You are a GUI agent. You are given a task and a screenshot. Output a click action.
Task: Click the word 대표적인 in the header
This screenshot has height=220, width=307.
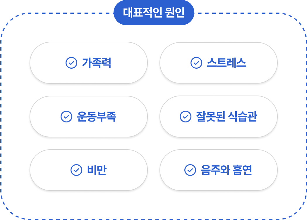(143, 13)
